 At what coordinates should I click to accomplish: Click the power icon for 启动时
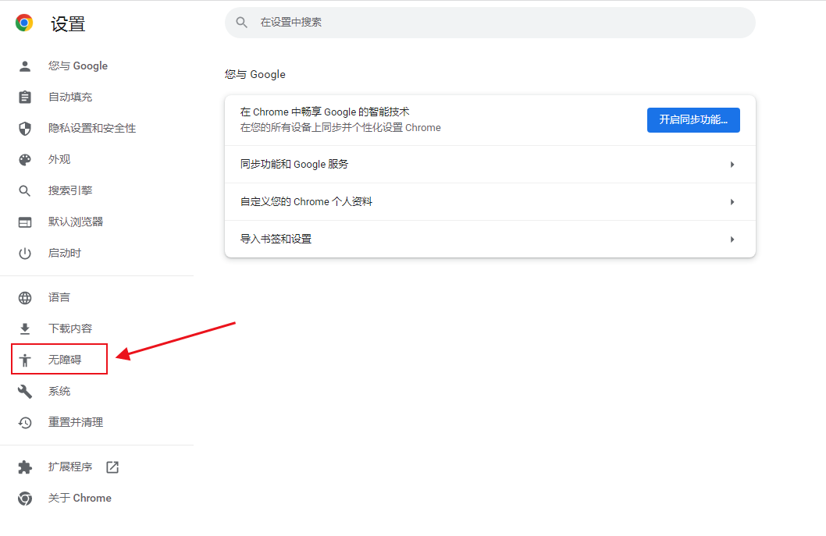click(25, 254)
